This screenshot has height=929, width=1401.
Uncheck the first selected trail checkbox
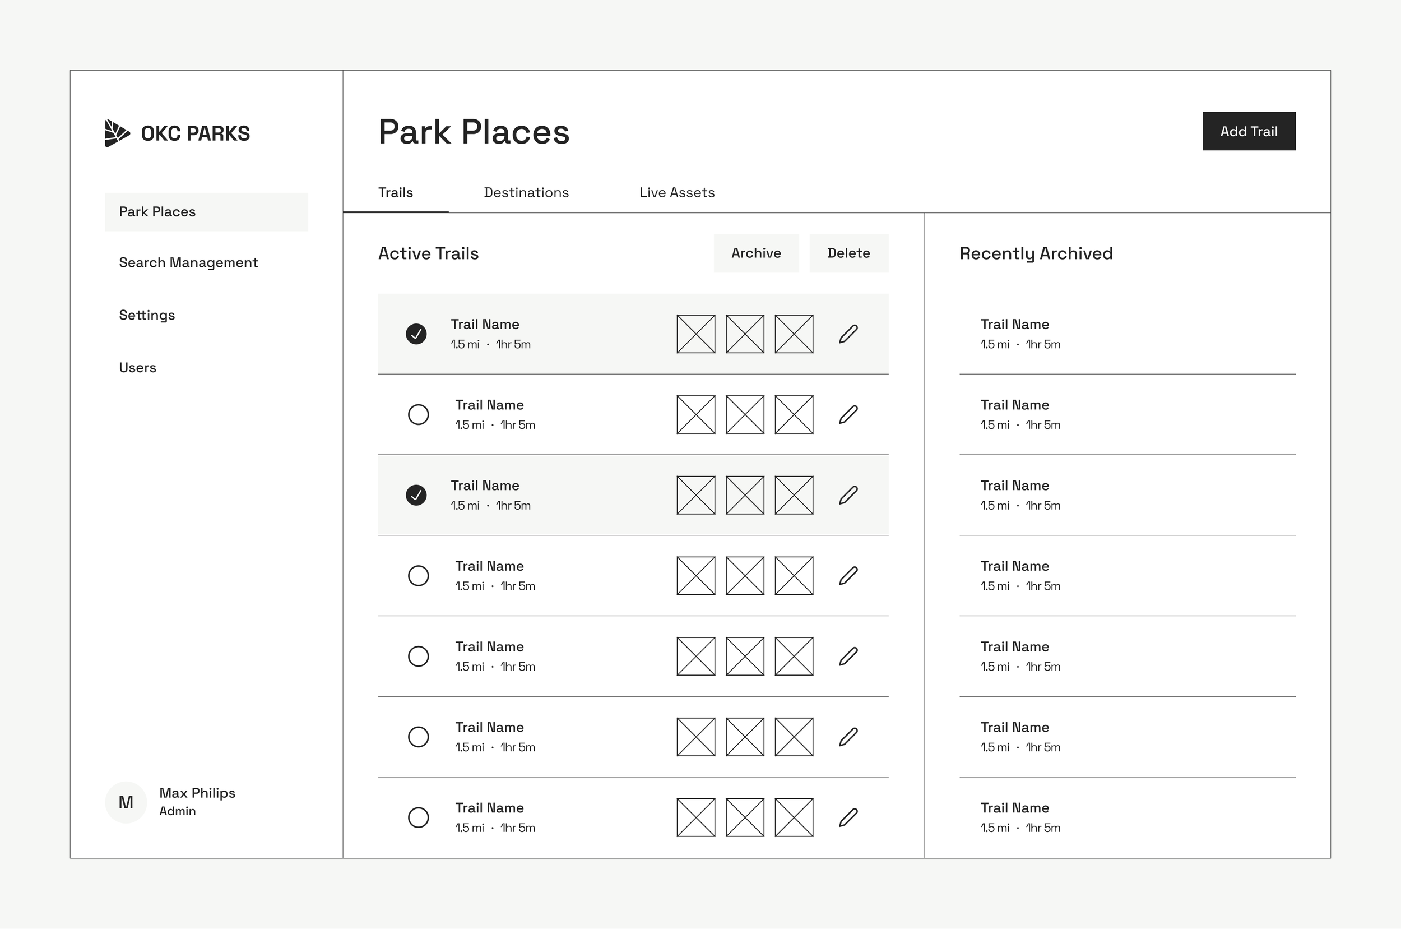(416, 334)
